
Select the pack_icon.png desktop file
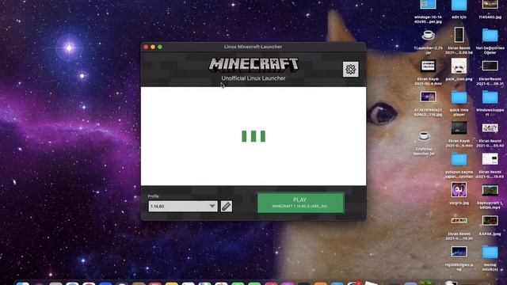tap(459, 66)
